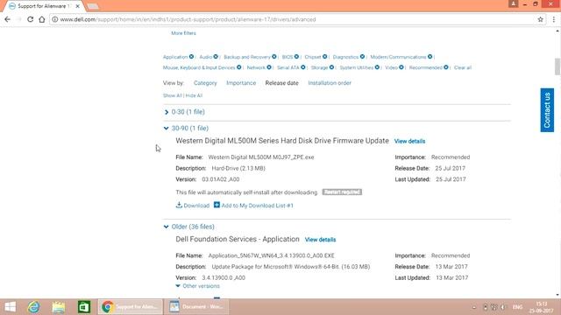The image size is (561, 315).
Task: Remove the System Utilities filter tag
Action: 377,67
